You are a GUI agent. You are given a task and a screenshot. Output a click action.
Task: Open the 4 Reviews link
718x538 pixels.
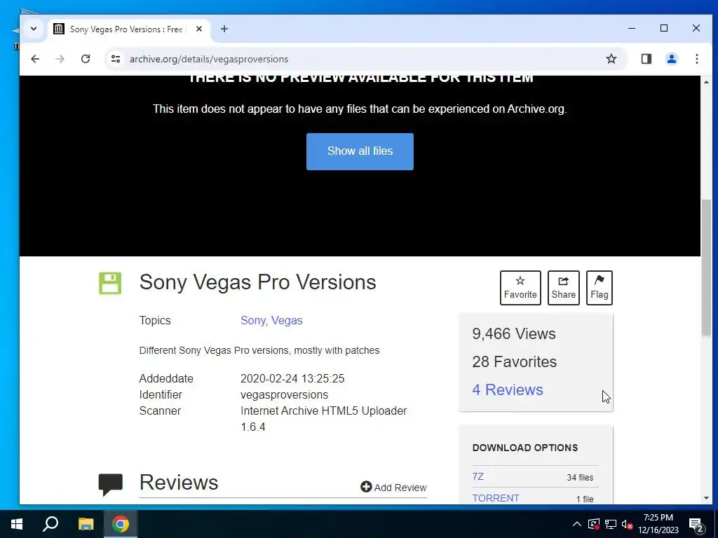point(508,389)
